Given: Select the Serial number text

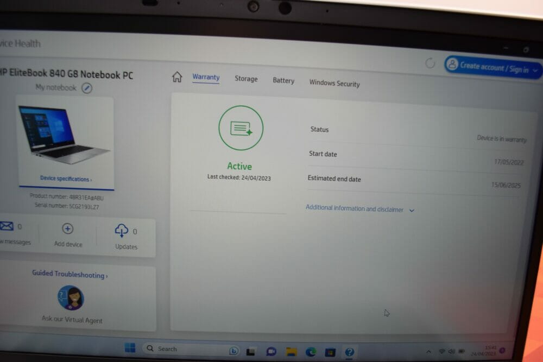Looking at the screenshot, I should coord(66,206).
